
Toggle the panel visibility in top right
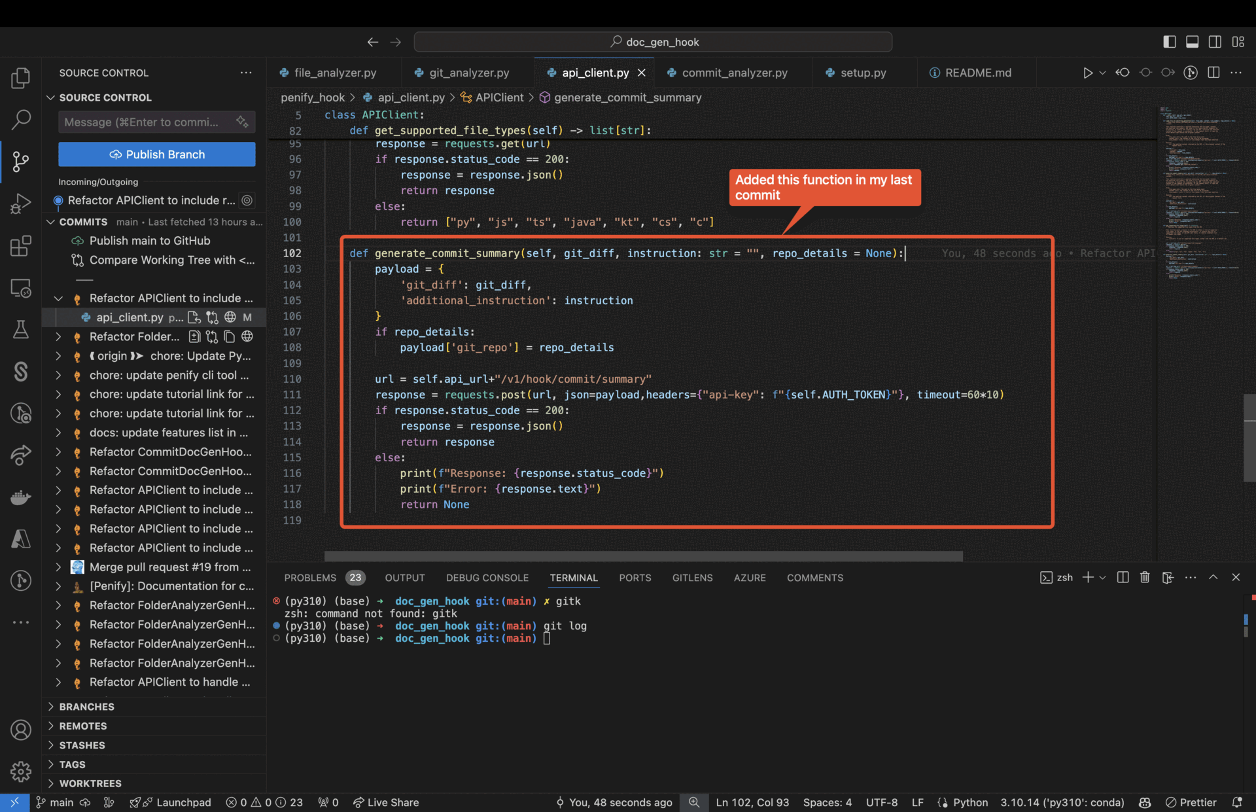(x=1192, y=41)
